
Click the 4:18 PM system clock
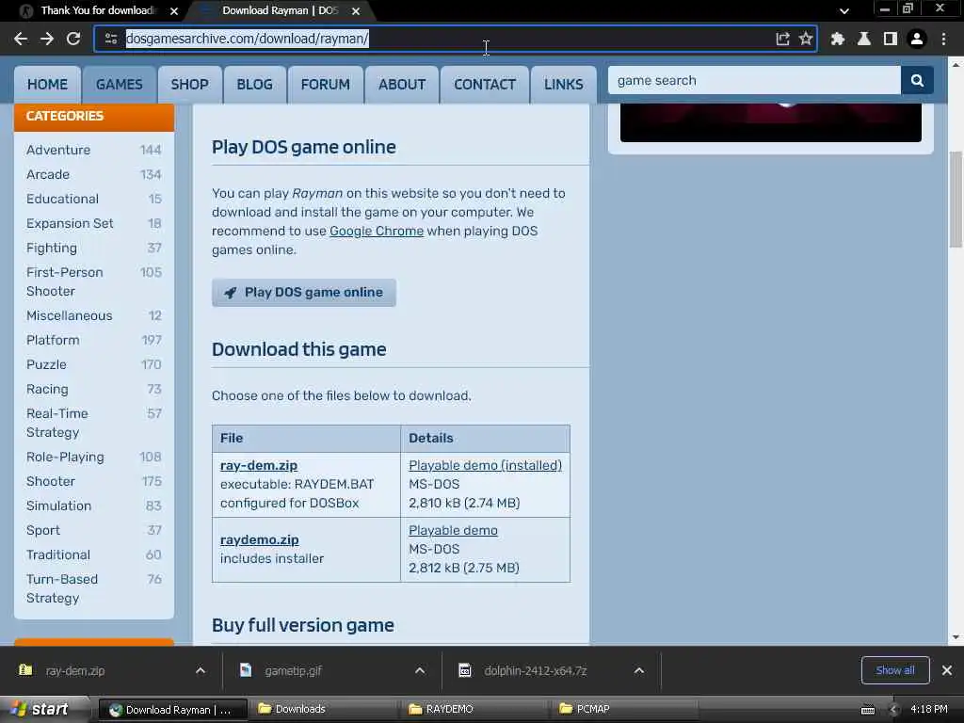click(928, 710)
